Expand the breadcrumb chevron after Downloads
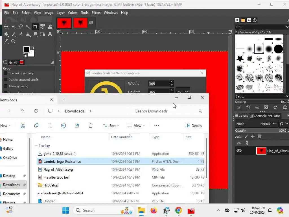This screenshot has width=289, height=217. coord(90,111)
